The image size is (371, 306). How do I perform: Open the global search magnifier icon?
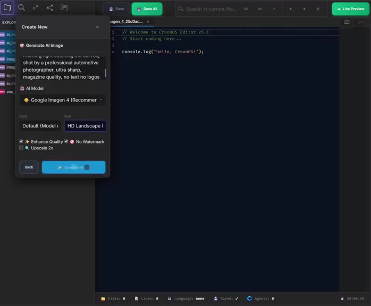click(x=22, y=7)
